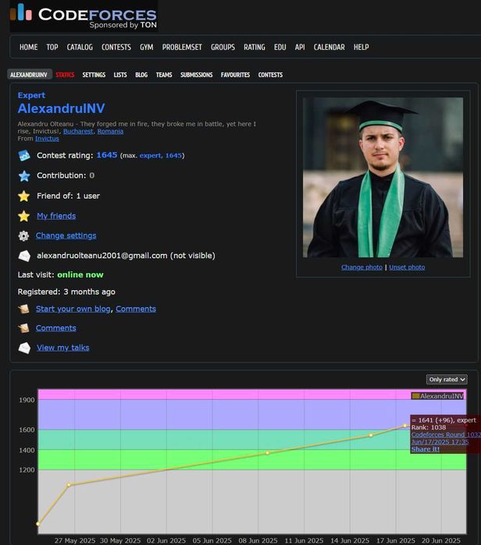Click the Change photo link

[362, 267]
